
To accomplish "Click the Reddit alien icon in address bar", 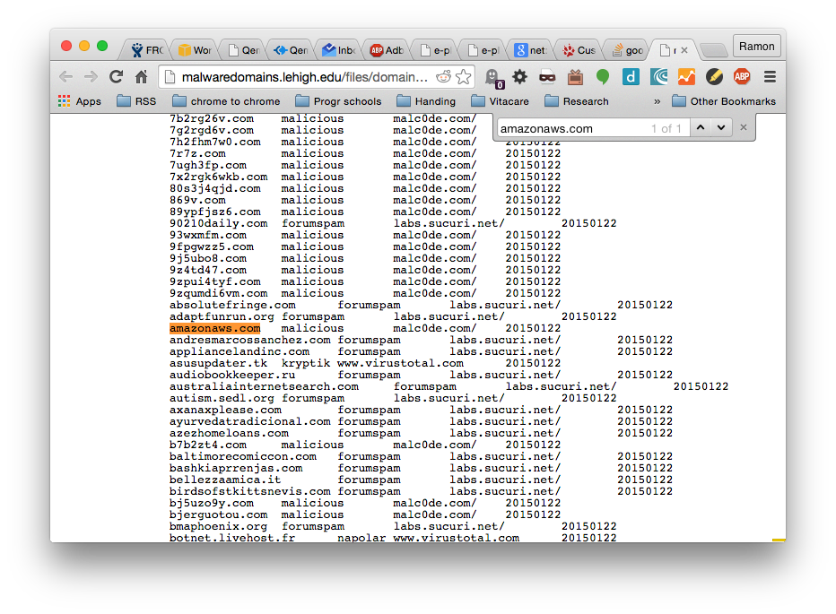I will pyautogui.click(x=443, y=77).
